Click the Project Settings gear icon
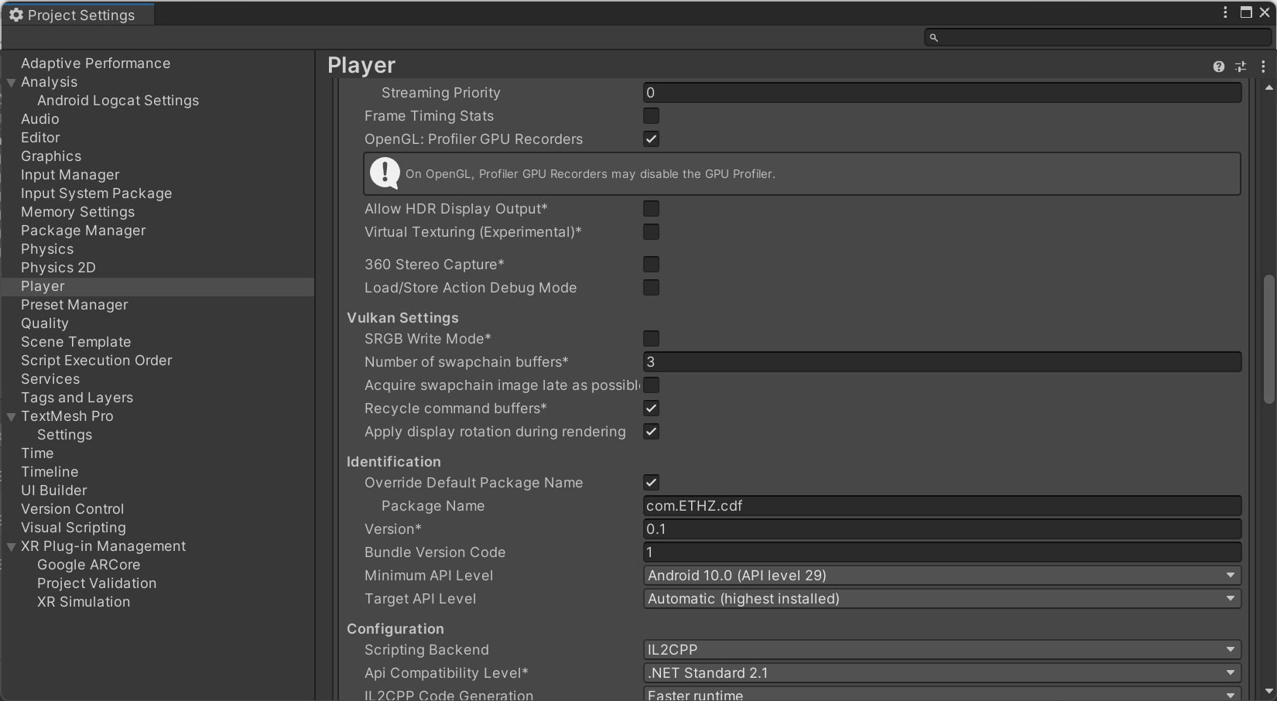This screenshot has height=701, width=1277. pos(15,15)
